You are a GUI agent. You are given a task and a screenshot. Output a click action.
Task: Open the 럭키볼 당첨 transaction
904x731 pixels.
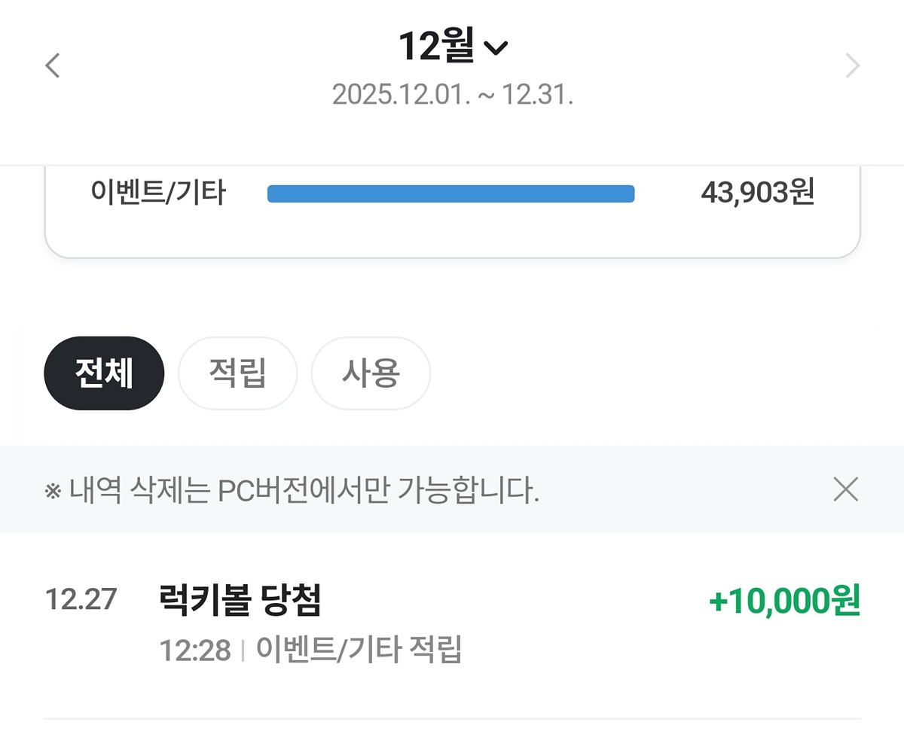tap(241, 601)
